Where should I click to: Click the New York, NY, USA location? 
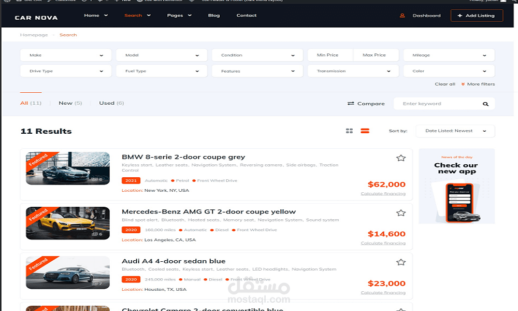167,190
